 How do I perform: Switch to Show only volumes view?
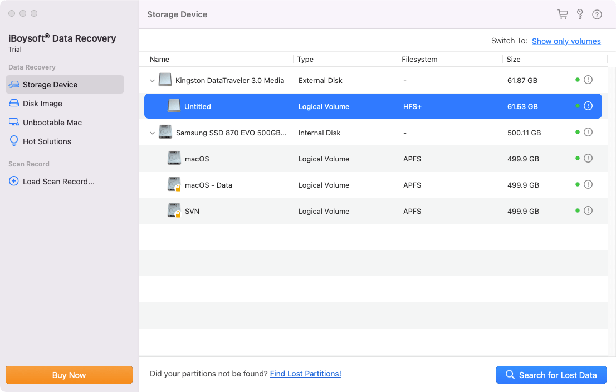(x=566, y=41)
